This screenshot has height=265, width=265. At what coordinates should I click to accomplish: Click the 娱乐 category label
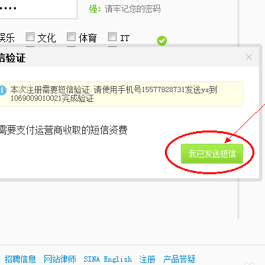pyautogui.click(x=7, y=38)
